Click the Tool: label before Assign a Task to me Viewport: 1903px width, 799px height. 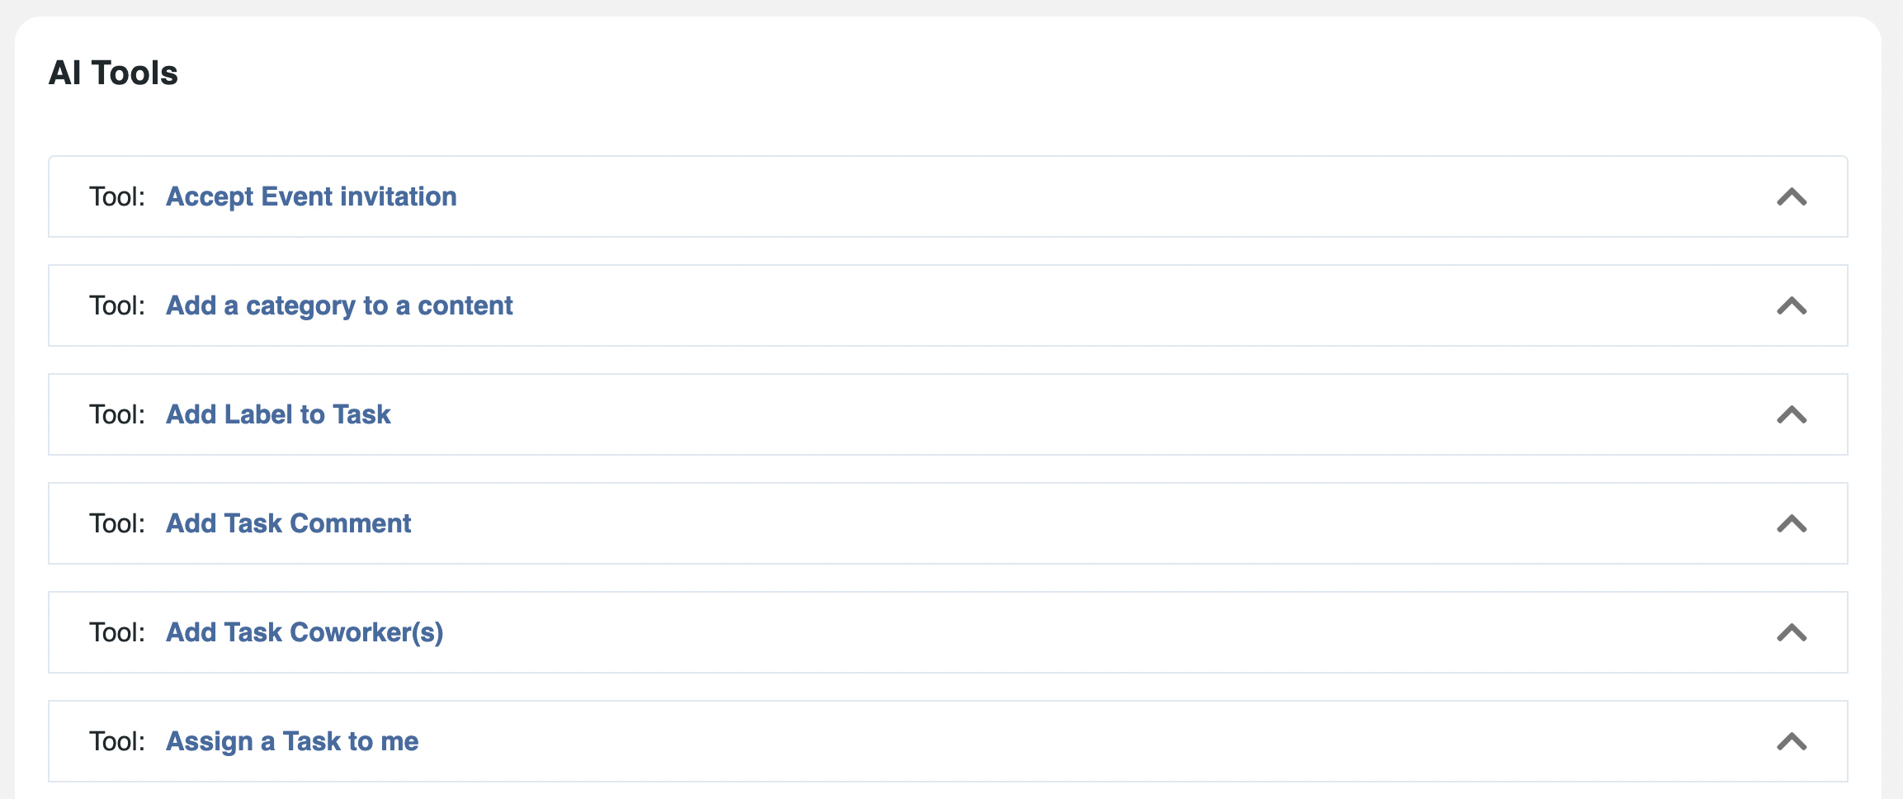coord(117,741)
